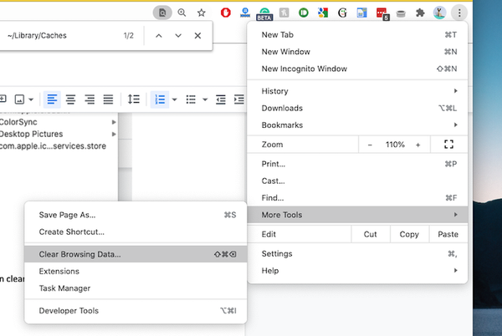Image resolution: width=502 pixels, height=336 pixels.
Task: Click the Extensions puzzle piece icon
Action: pyautogui.click(x=443, y=13)
